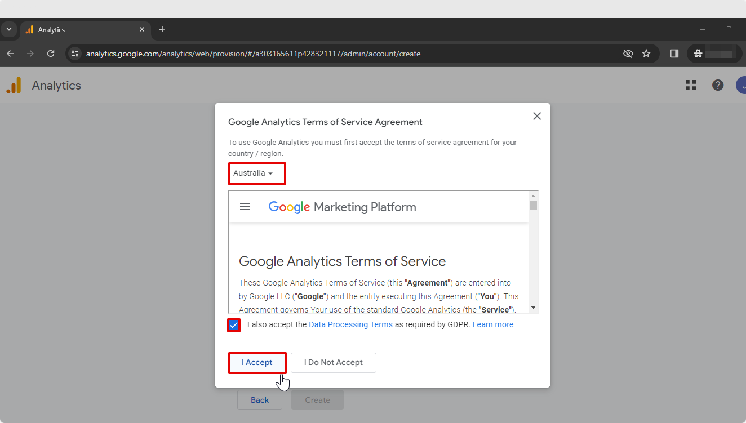Open the Australia country dropdown
Image resolution: width=746 pixels, height=423 pixels.
(254, 173)
